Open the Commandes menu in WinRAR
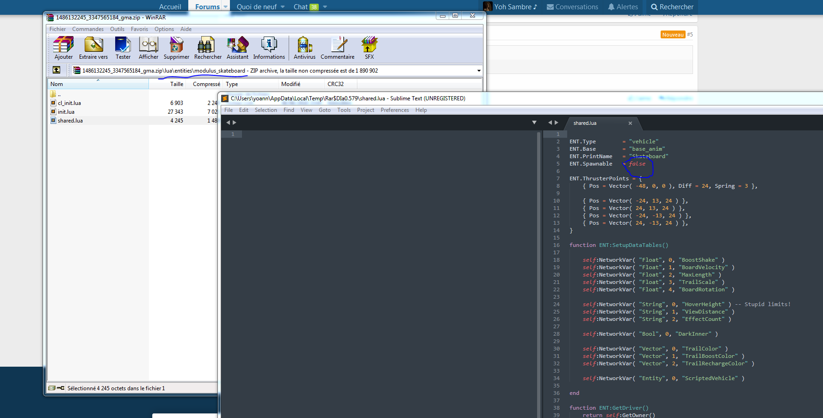 pos(88,29)
